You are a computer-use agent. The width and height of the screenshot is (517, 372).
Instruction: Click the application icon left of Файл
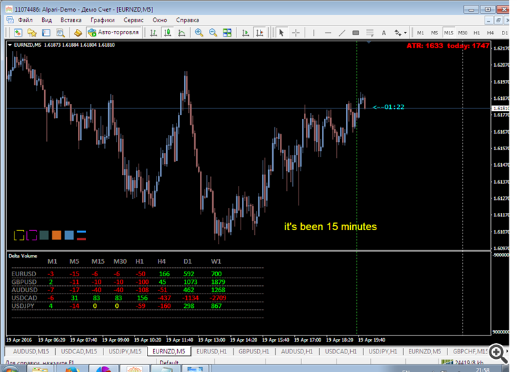pos(10,20)
